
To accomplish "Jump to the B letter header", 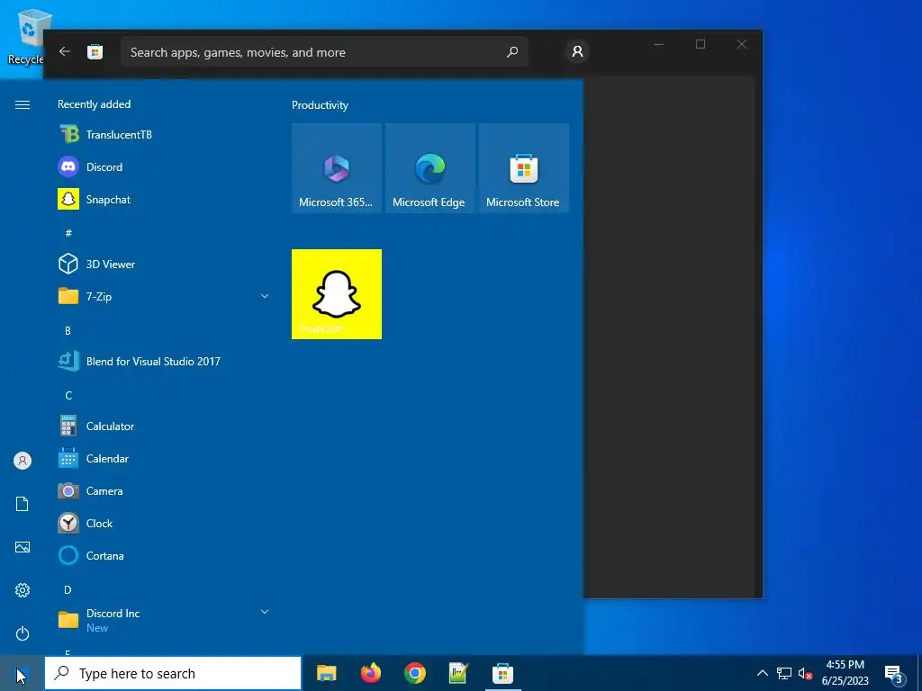I will point(68,331).
